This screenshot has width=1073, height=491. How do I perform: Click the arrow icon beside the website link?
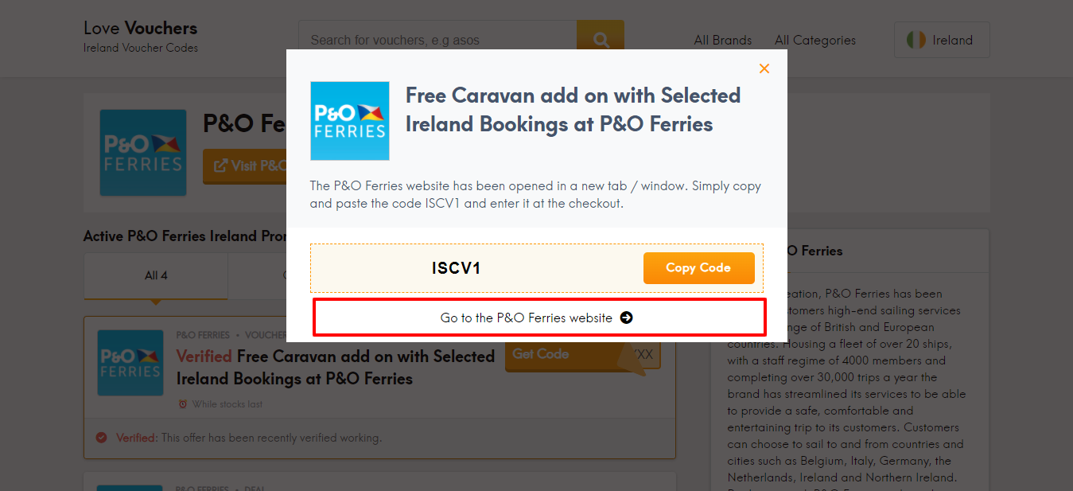pyautogui.click(x=627, y=318)
